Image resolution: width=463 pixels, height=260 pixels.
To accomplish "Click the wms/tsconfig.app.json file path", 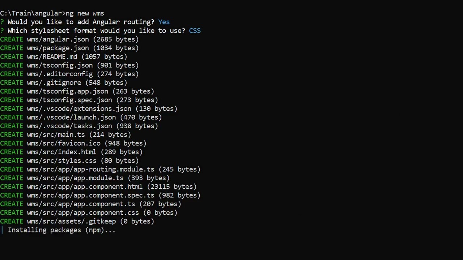I will coord(67,91).
